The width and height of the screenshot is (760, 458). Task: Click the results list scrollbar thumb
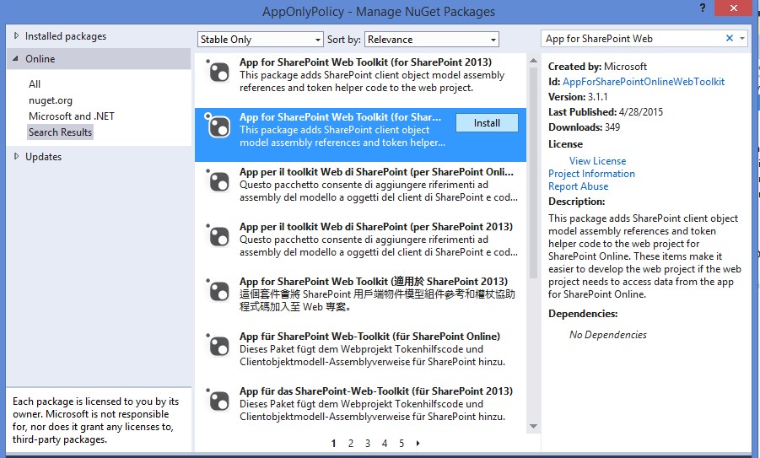click(x=533, y=173)
